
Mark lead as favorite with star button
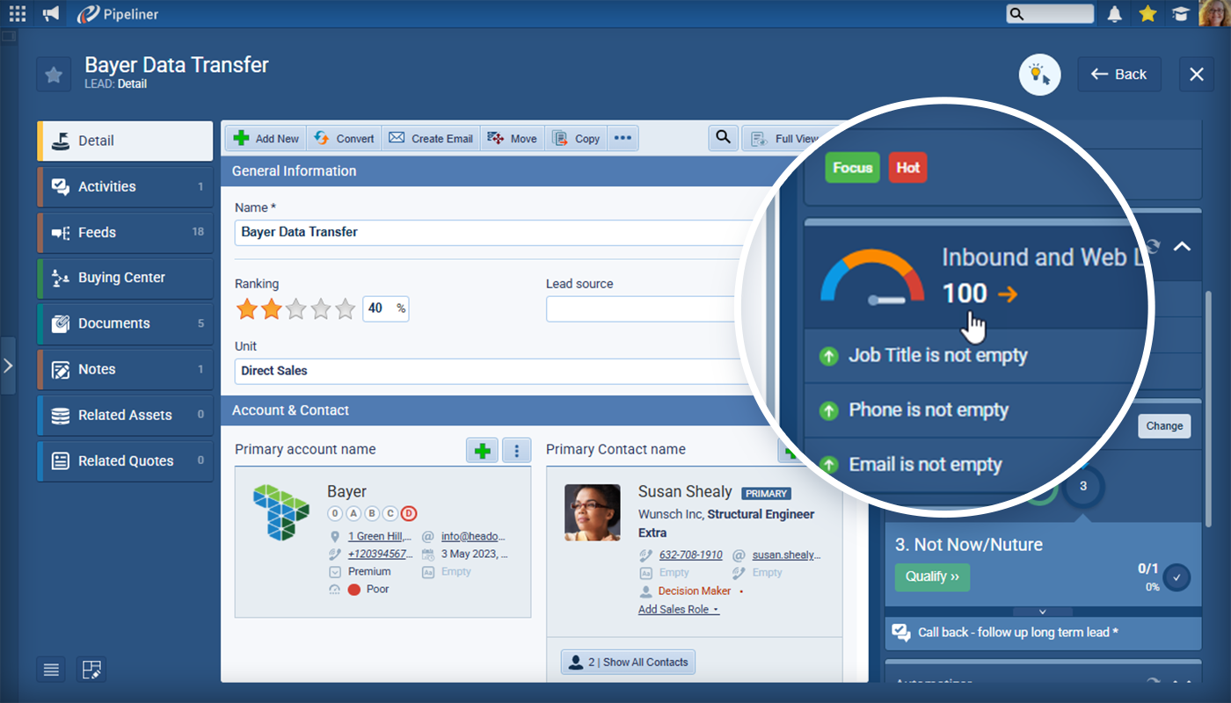54,75
